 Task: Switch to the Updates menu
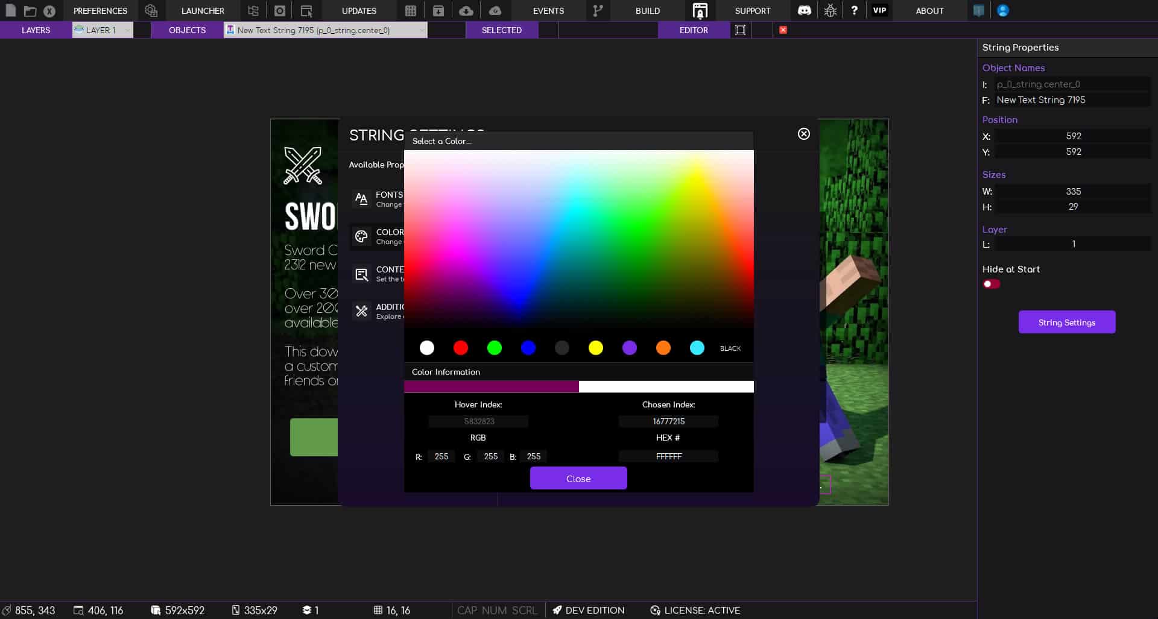pyautogui.click(x=358, y=10)
